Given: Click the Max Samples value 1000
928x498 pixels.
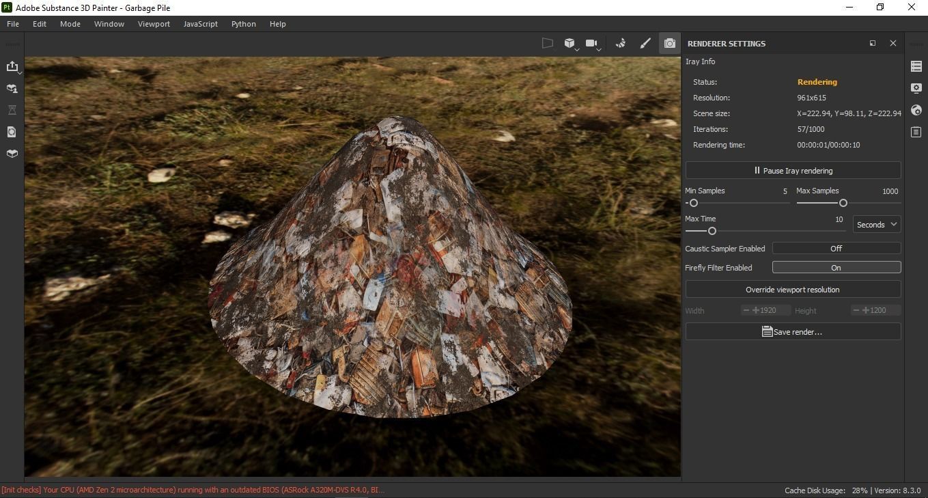Looking at the screenshot, I should [890, 191].
